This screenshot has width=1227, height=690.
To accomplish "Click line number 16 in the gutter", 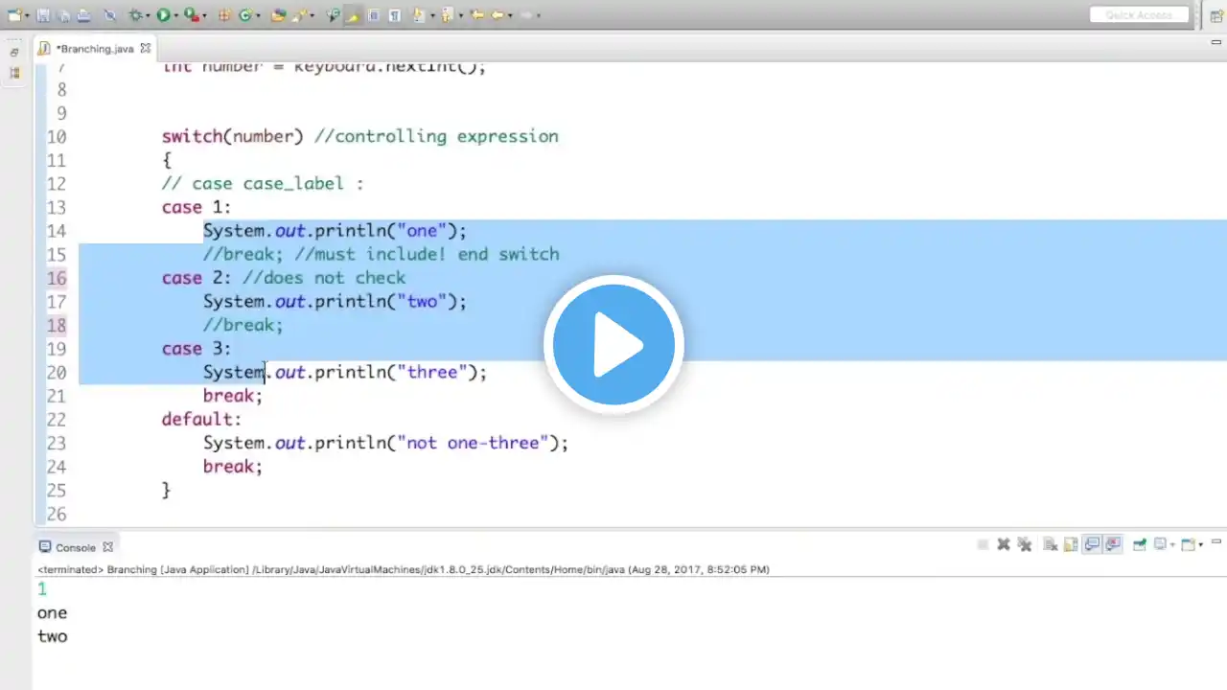I will click(57, 278).
